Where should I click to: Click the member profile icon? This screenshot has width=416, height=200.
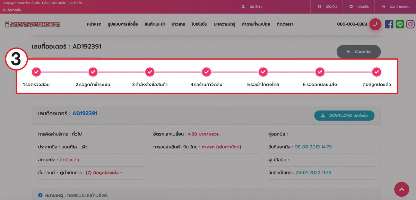[243, 7]
